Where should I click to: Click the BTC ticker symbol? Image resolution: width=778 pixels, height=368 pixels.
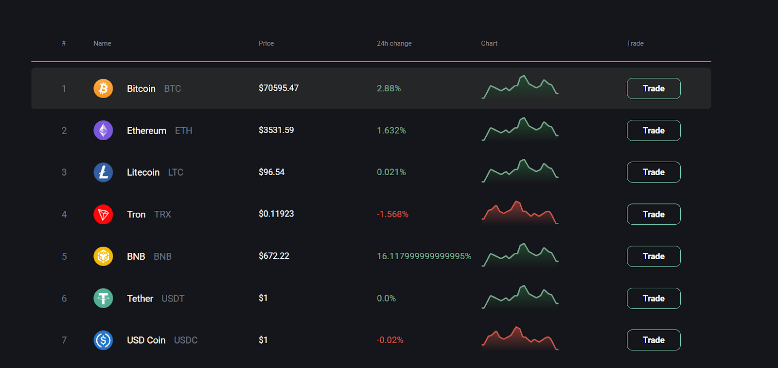click(x=173, y=88)
